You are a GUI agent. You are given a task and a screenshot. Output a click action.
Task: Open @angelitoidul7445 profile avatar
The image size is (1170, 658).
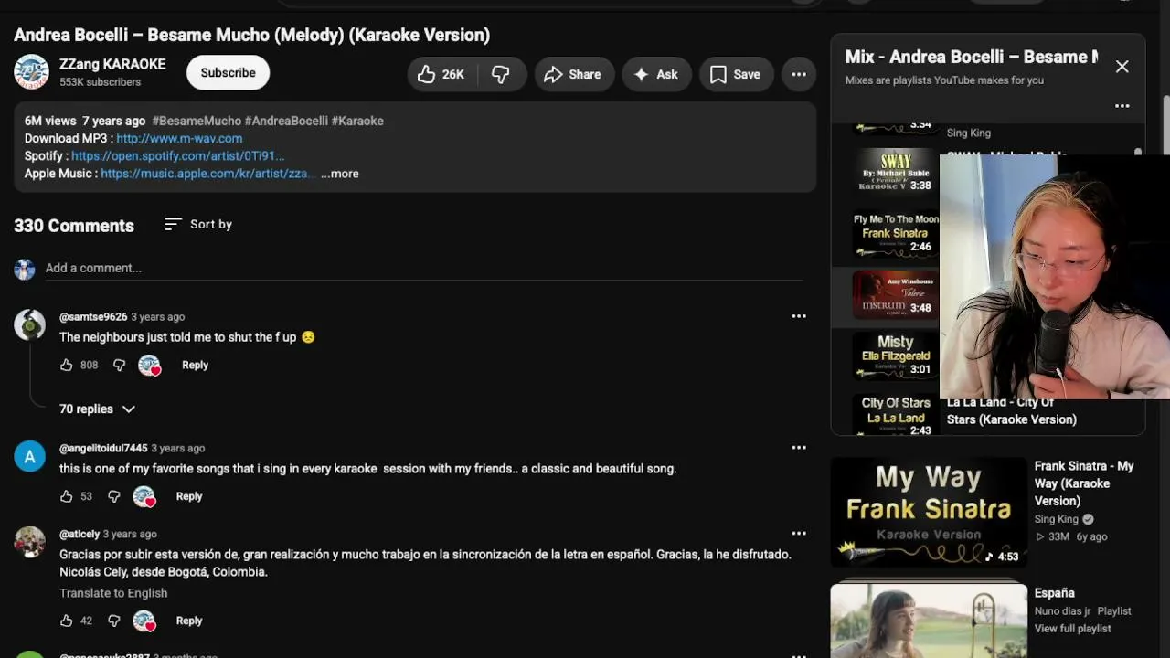[x=29, y=456]
